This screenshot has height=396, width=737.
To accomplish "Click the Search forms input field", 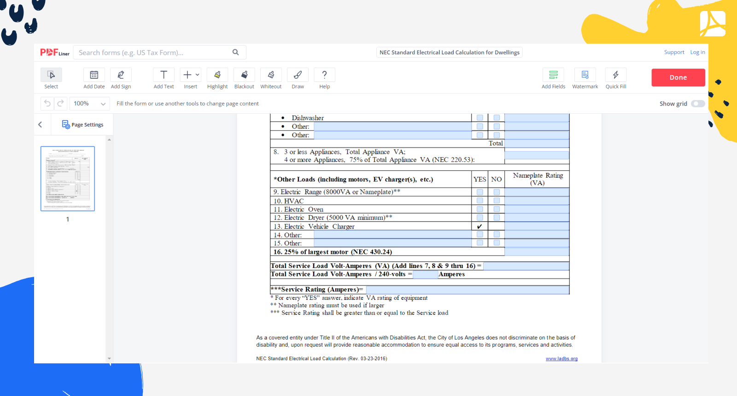I will tap(154, 52).
